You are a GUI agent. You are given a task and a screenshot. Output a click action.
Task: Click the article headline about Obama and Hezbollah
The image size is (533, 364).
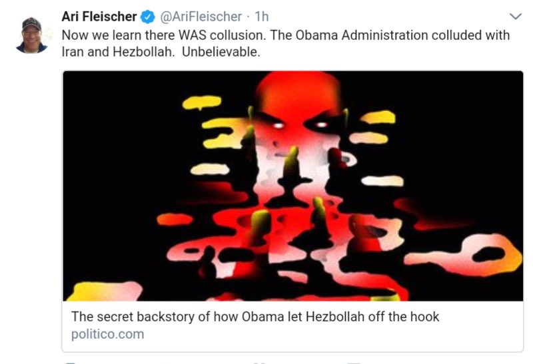pyautogui.click(x=255, y=317)
